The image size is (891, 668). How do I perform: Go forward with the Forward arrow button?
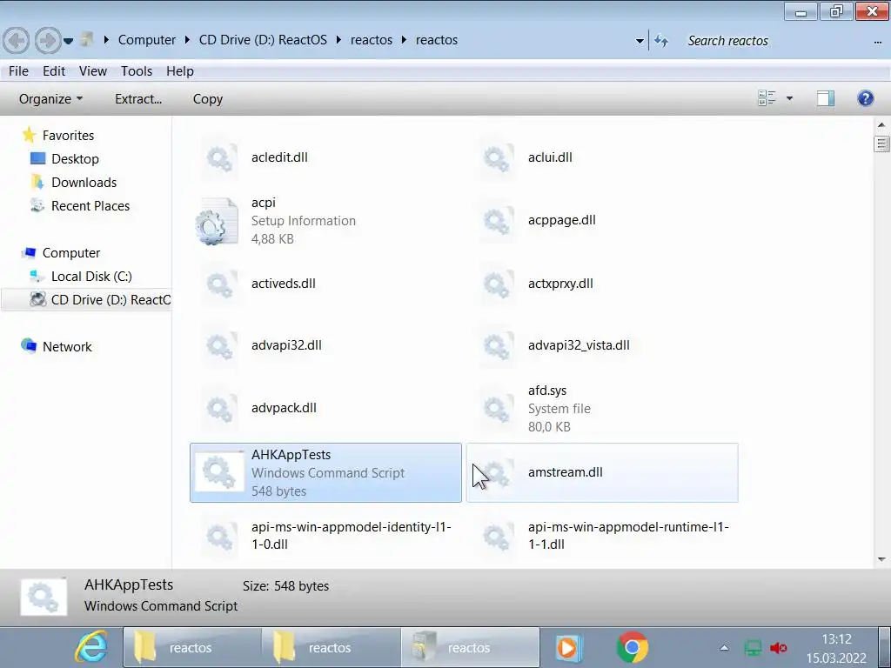[x=48, y=40]
